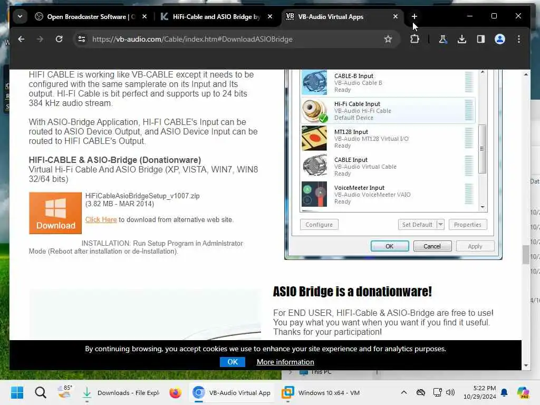Click the device list scrollbar thumb
Screen dimensions: 540x405
482,149
